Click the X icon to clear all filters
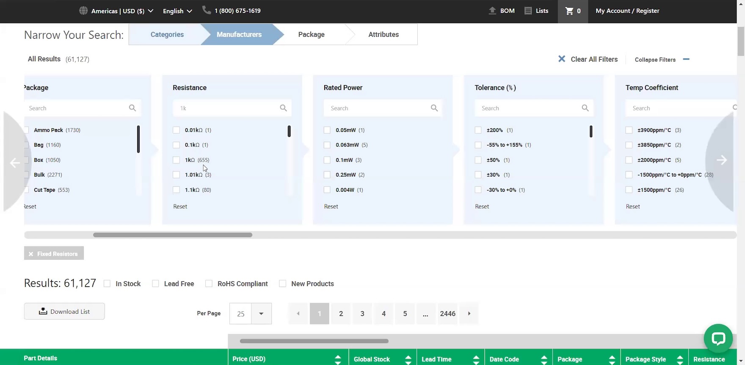The image size is (745, 365). click(562, 59)
